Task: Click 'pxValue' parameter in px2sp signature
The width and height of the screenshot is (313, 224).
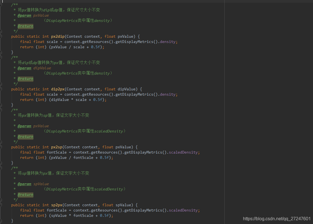Action: pos(123,147)
